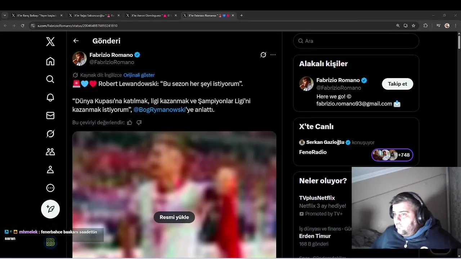Go back in browser history
The height and width of the screenshot is (259, 461).
click(5, 26)
